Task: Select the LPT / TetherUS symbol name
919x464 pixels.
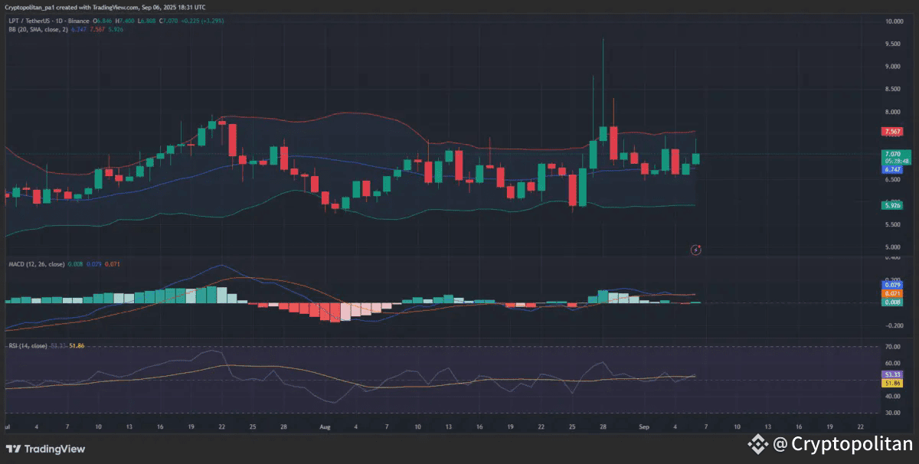Action: [x=29, y=21]
